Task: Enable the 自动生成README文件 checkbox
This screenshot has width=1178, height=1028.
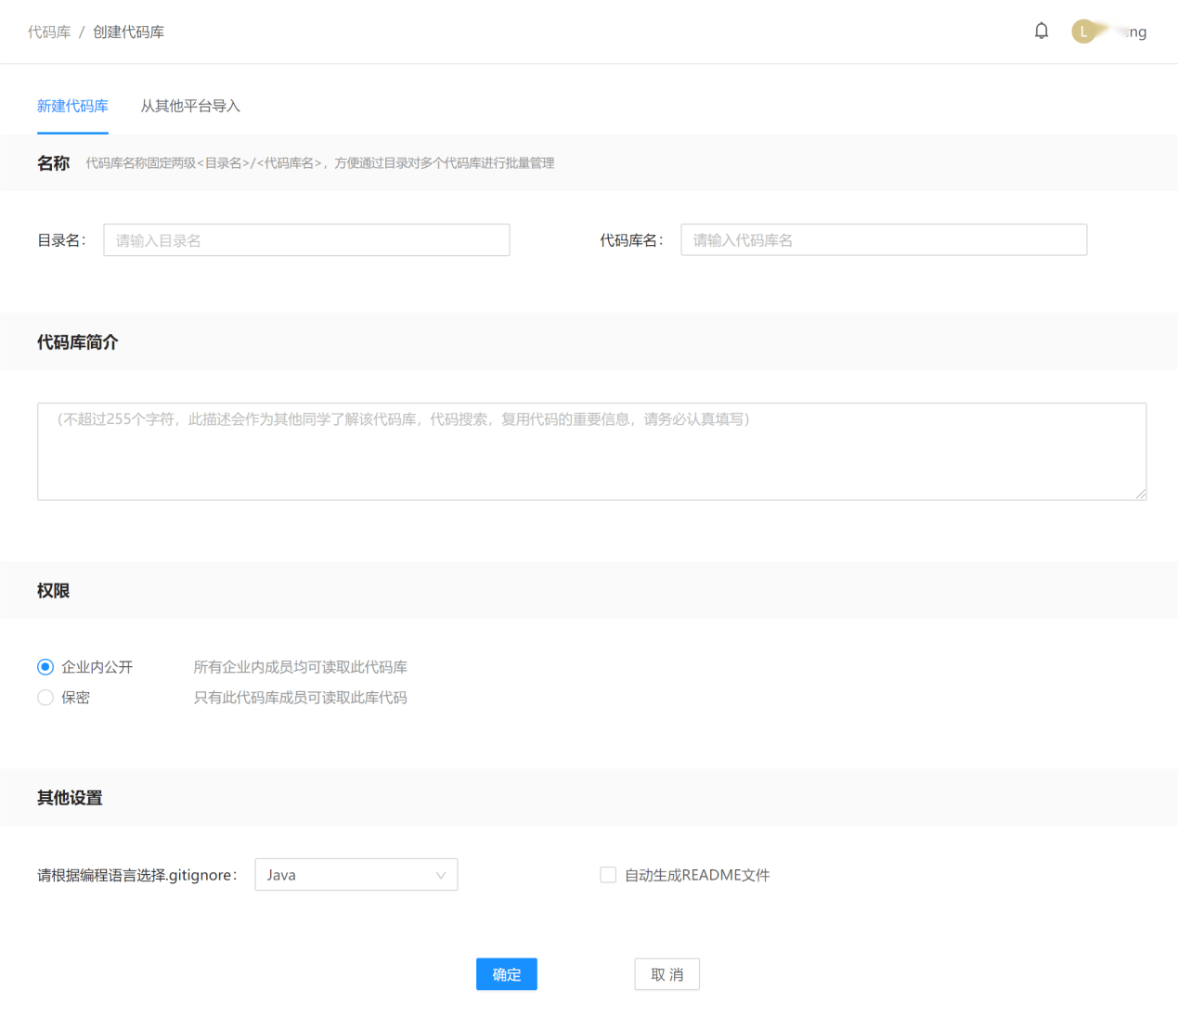Action: 608,875
